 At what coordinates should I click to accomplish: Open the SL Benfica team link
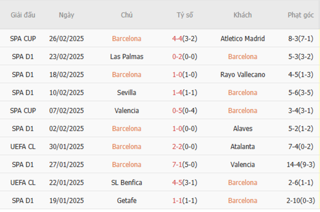coord(127,182)
